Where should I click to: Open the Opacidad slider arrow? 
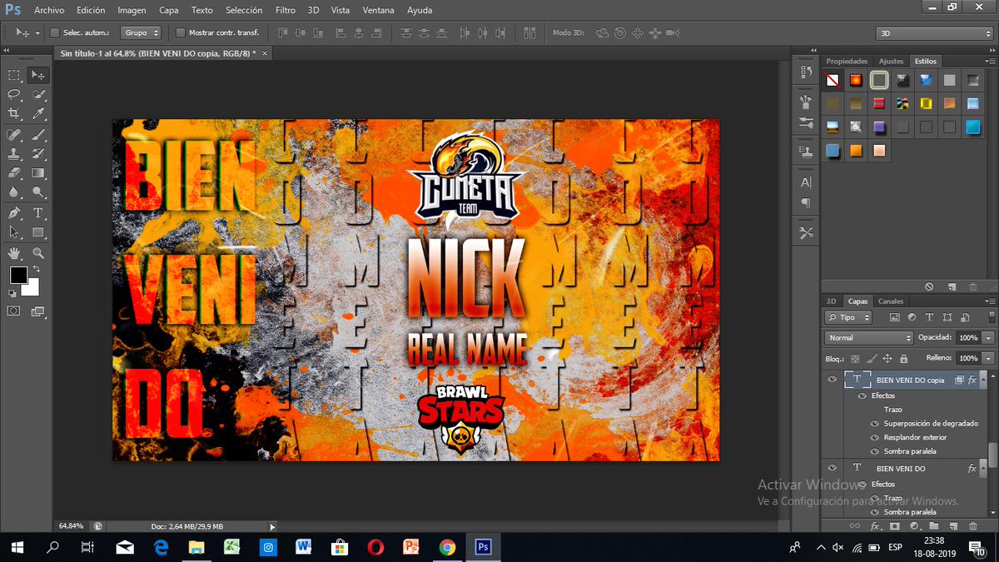click(x=988, y=338)
